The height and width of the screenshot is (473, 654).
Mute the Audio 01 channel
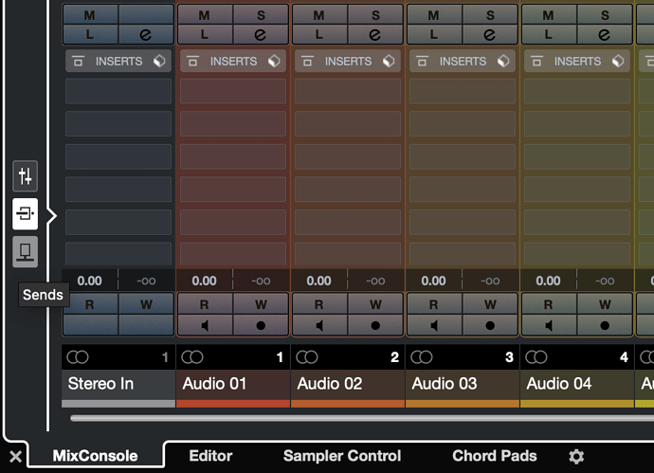pos(204,15)
